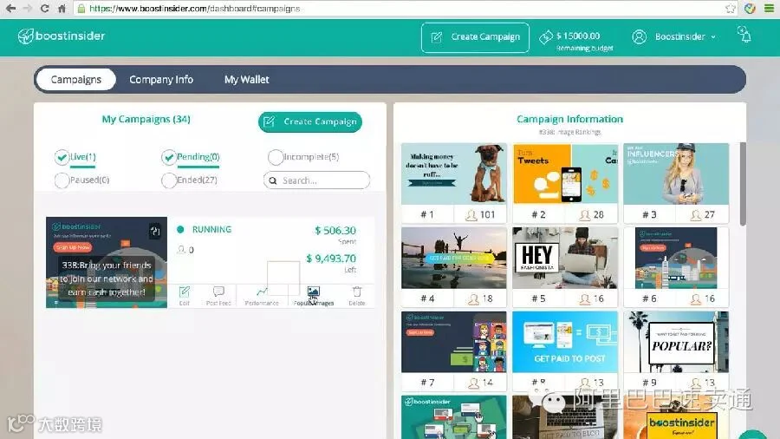Select ranked image #7 boostinsider avatars
780x439 pixels.
point(454,342)
